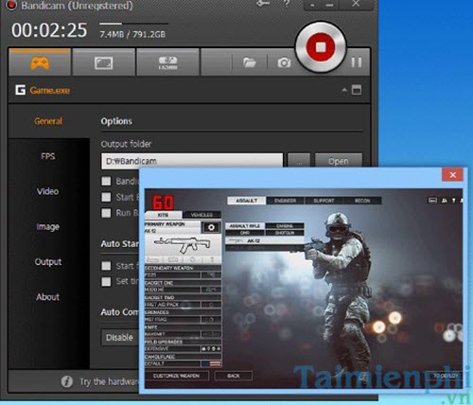
Task: Close the game window with red X
Action: point(452,174)
